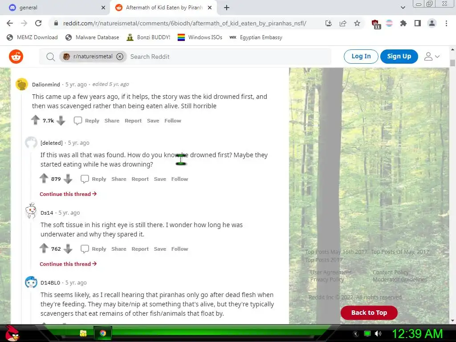The image size is (456, 342).
Task: Upvote the [deleted] user's comment
Action: click(x=44, y=178)
